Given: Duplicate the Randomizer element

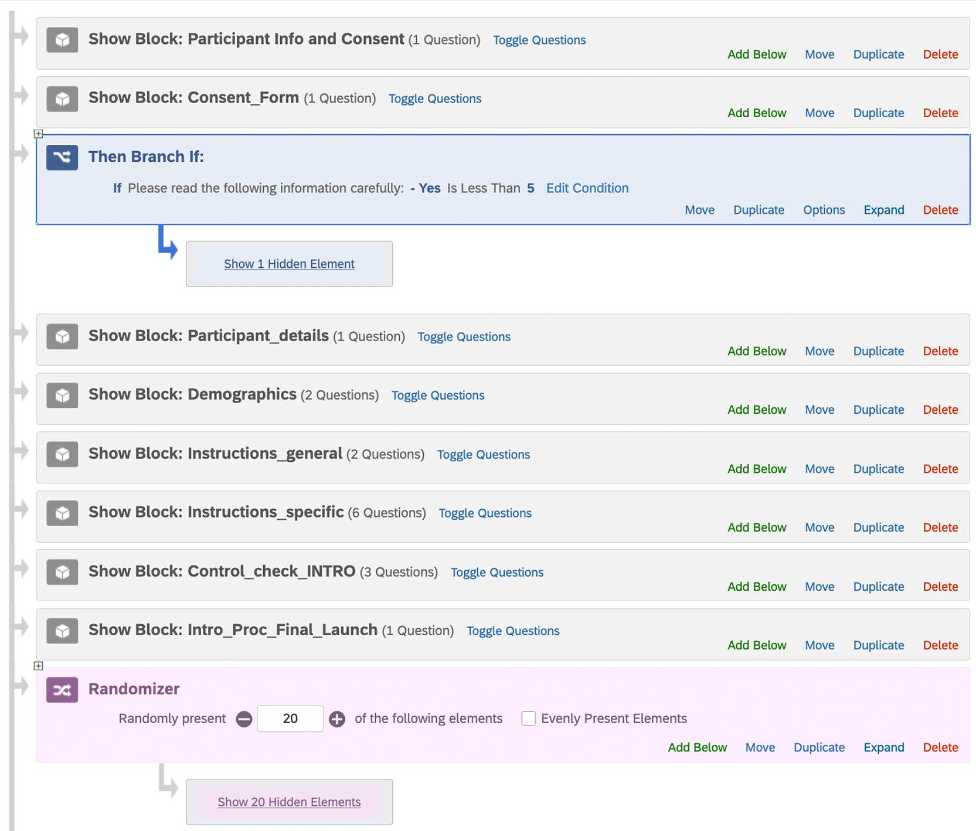Looking at the screenshot, I should click(x=819, y=747).
